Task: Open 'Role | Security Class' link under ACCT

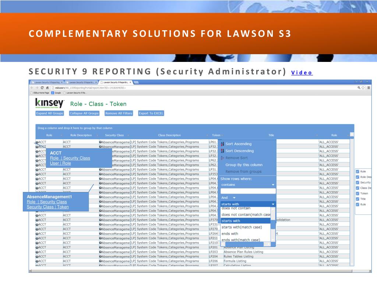Action: tap(70, 158)
